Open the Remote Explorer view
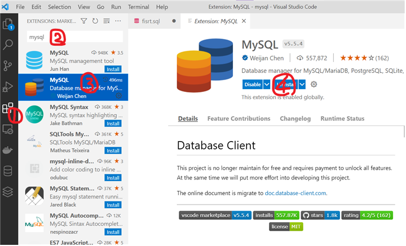Viewport: 406px width, 246px height. 7,129
